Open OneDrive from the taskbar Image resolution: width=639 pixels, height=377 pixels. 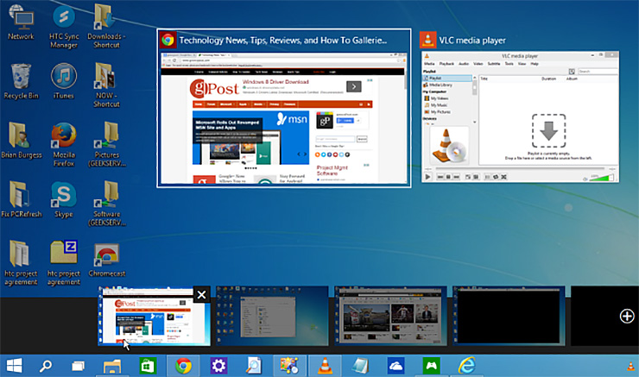coord(395,366)
